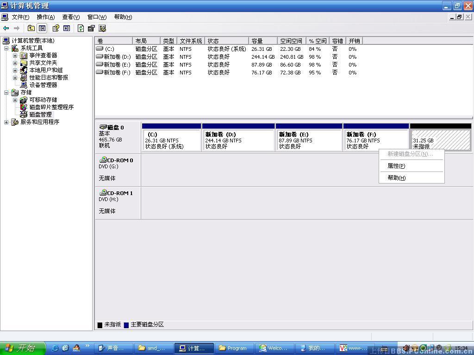
Task: Choose 属性(P) in the context menu
Action: [x=396, y=166]
